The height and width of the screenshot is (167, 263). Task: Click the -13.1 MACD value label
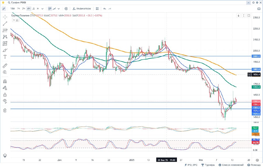click(256, 134)
